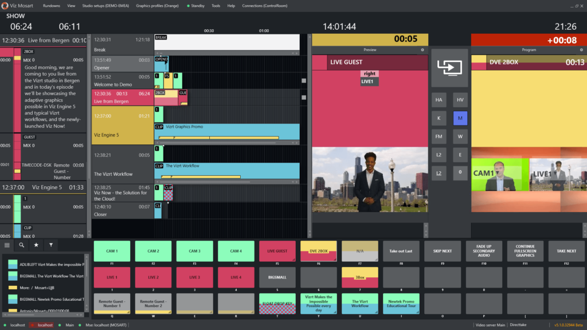Open the Program panel settings gear
587x330 pixels.
[x=581, y=50]
